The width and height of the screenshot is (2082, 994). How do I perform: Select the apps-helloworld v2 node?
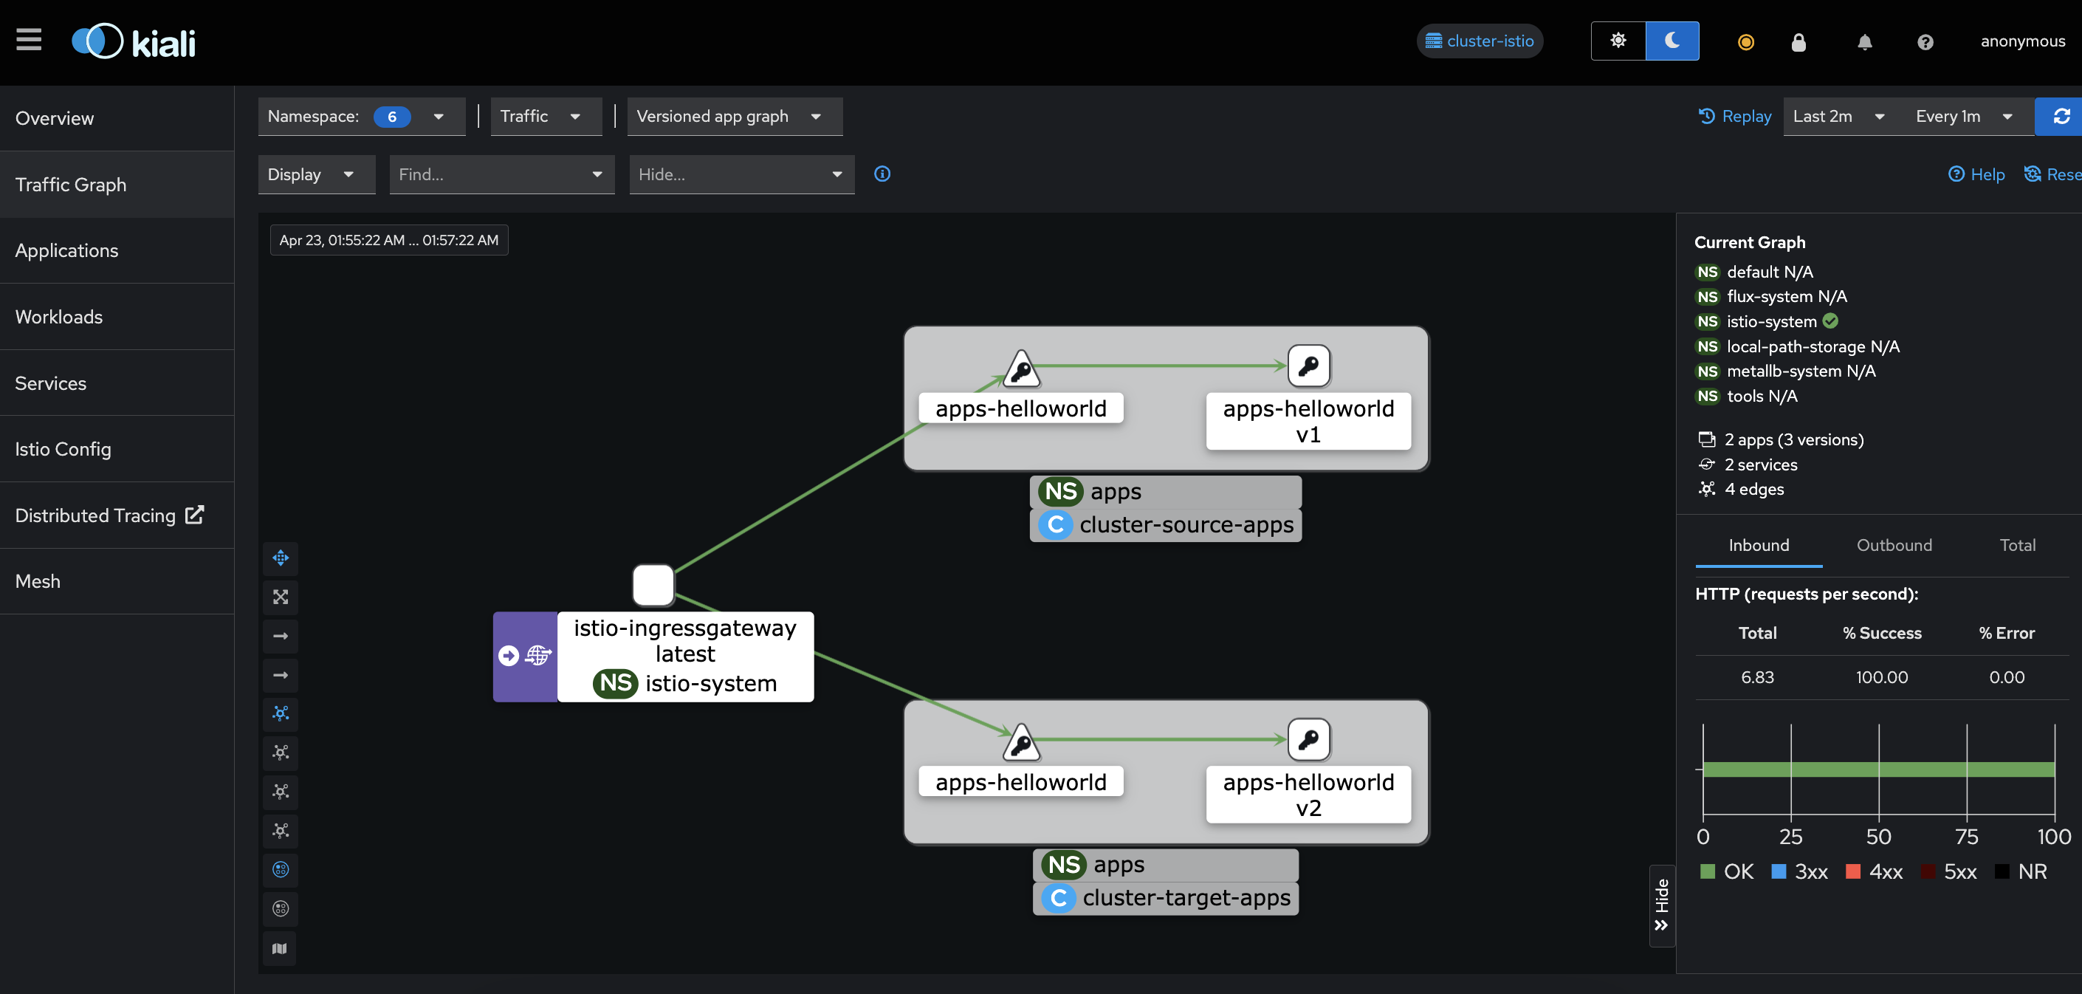click(x=1308, y=739)
